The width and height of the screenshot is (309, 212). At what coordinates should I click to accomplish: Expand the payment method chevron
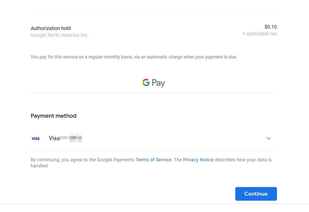268,138
